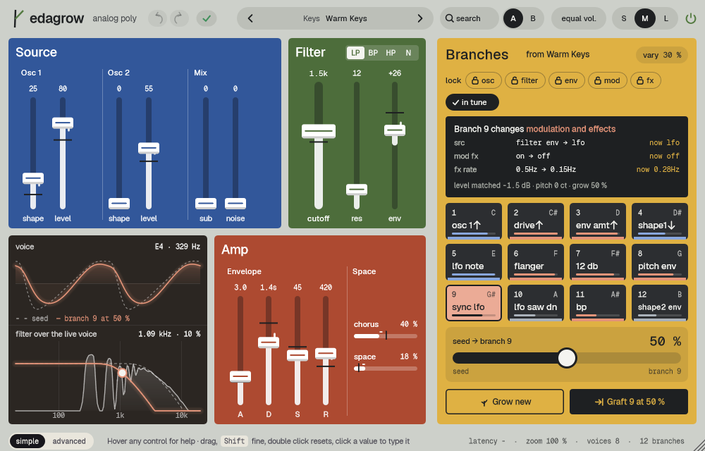Select branch 1 osc 1
Screen dimensions: 705x451
pyautogui.click(x=474, y=221)
